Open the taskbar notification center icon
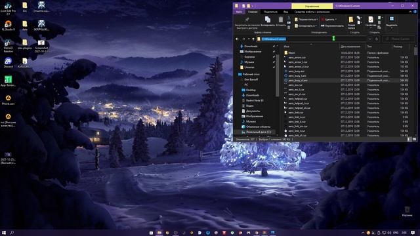 tap(413, 233)
